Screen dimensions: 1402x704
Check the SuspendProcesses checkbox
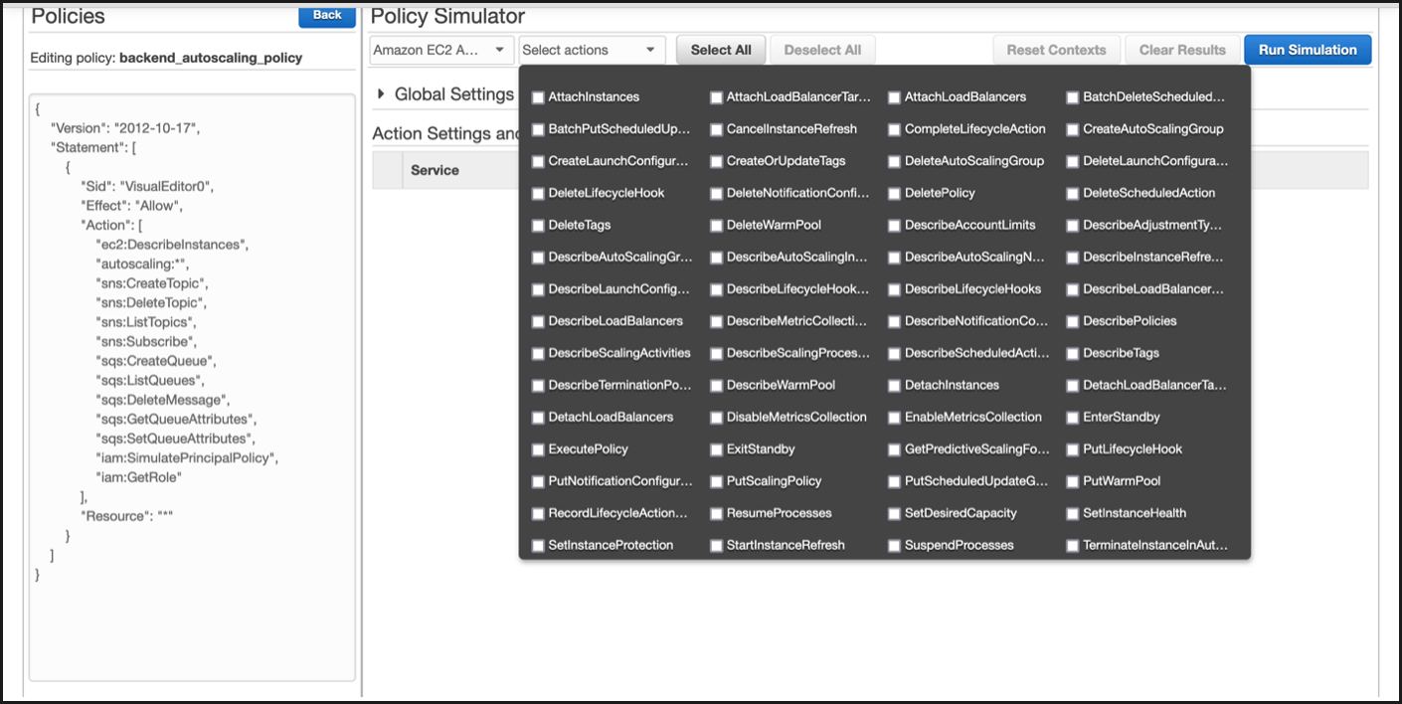tap(895, 546)
